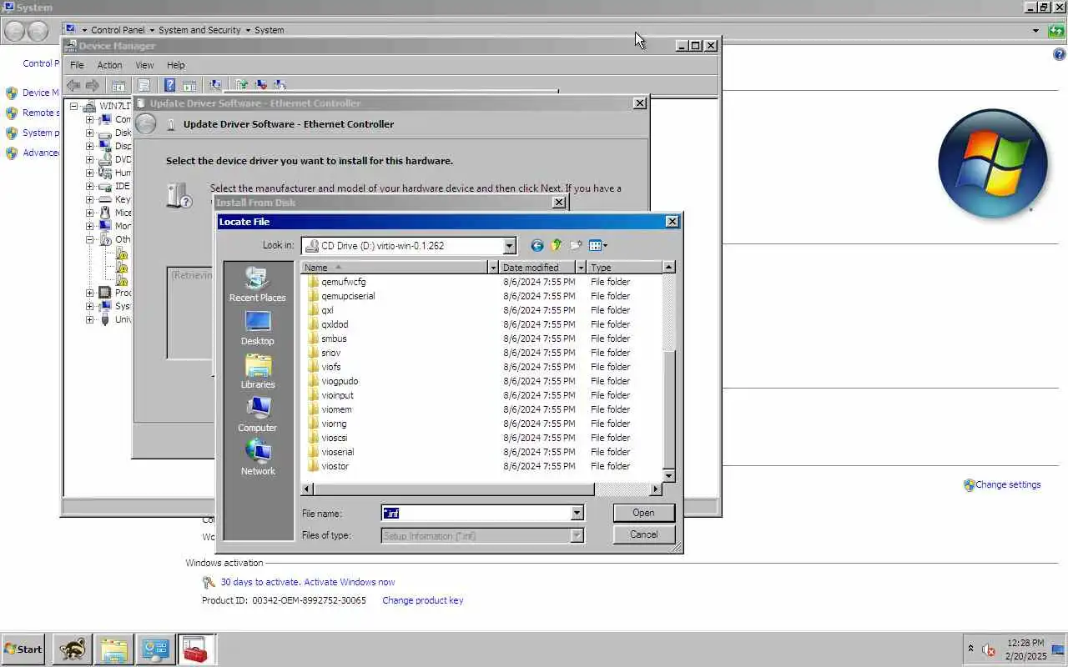Click the File name input field
This screenshot has height=667, width=1068.
click(476, 514)
